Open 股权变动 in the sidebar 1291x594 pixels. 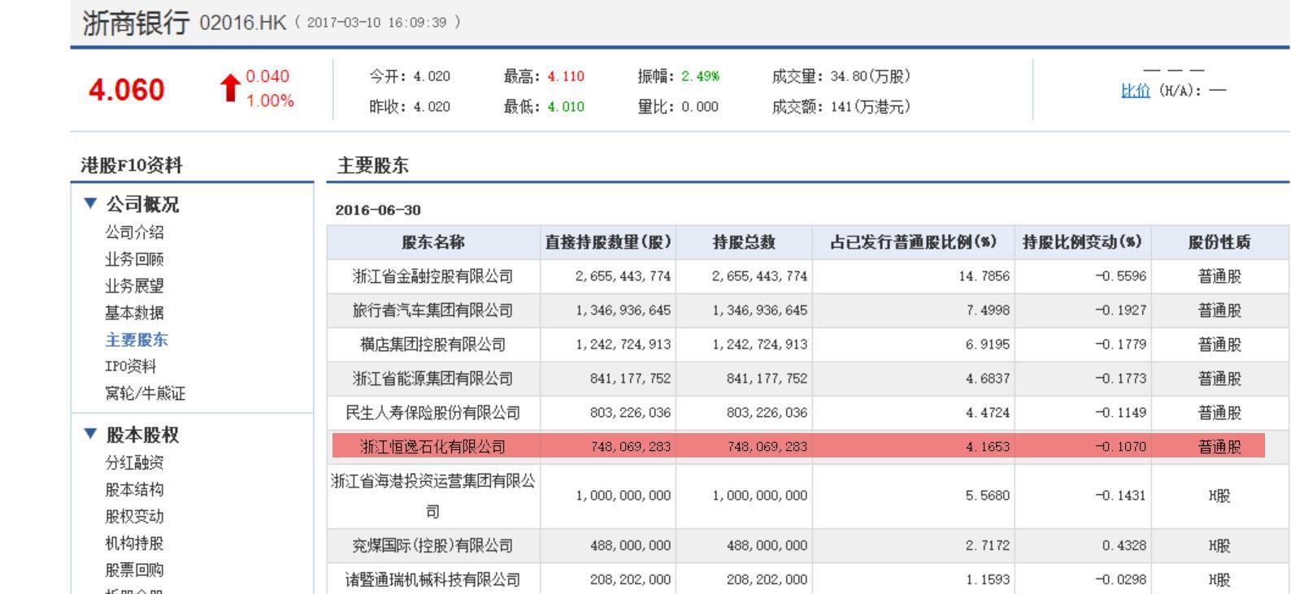coord(134,516)
